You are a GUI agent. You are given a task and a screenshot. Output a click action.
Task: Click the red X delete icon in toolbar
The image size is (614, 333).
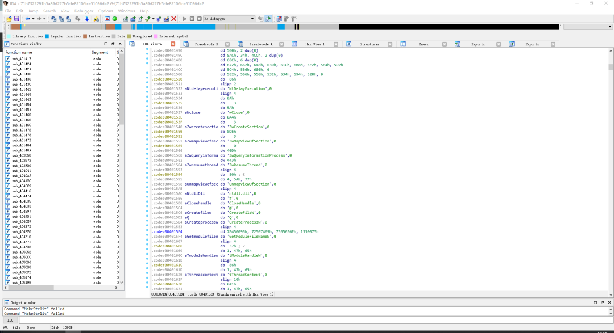[x=174, y=19]
